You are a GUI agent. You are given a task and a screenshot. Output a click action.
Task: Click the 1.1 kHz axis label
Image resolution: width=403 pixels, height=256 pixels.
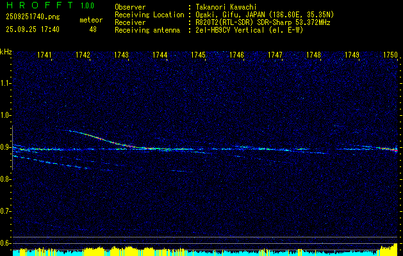6,83
